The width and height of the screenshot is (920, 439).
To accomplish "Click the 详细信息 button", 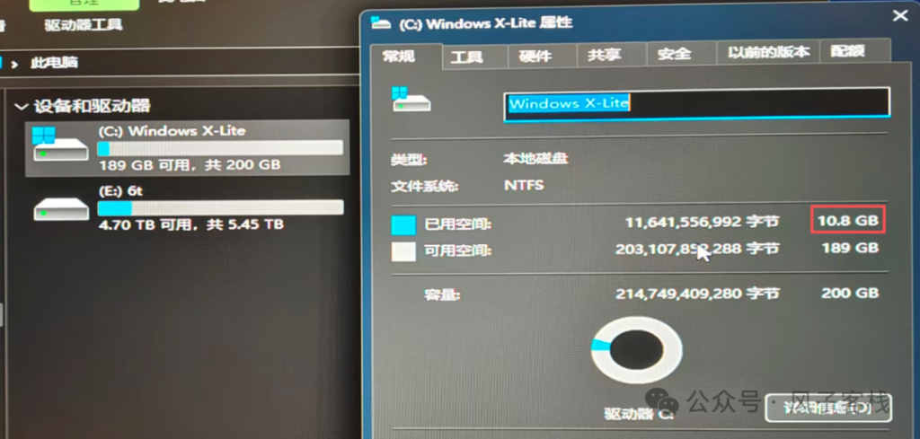I will (828, 408).
